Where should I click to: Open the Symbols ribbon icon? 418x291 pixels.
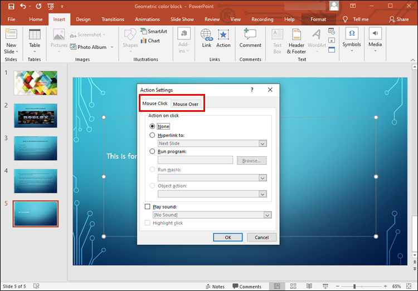(352, 37)
